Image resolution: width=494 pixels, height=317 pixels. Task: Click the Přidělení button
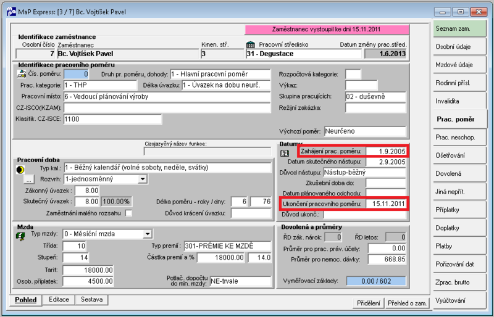click(x=369, y=303)
